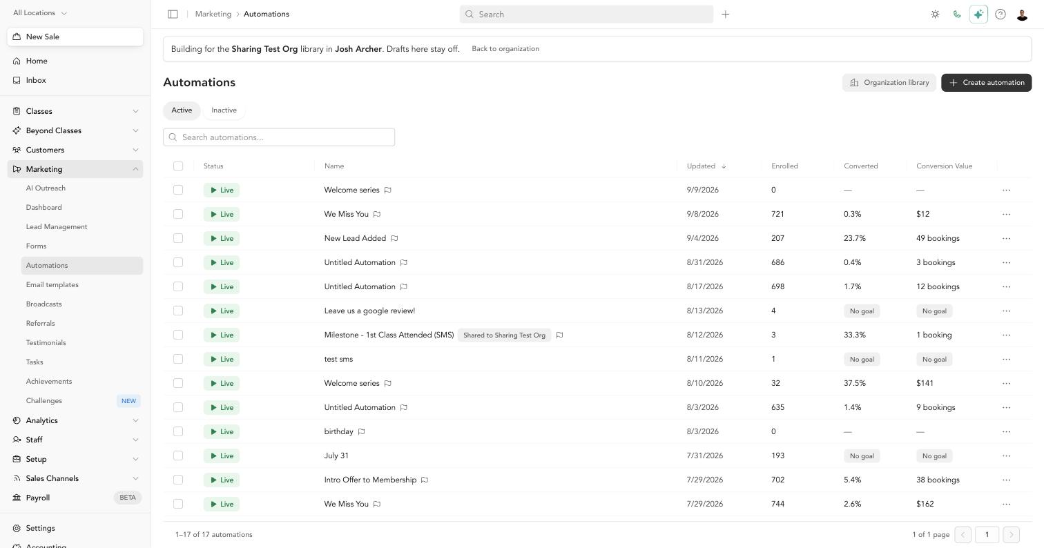Focus the Search automations field
Viewport: 1044px width, 548px height.
pos(279,137)
